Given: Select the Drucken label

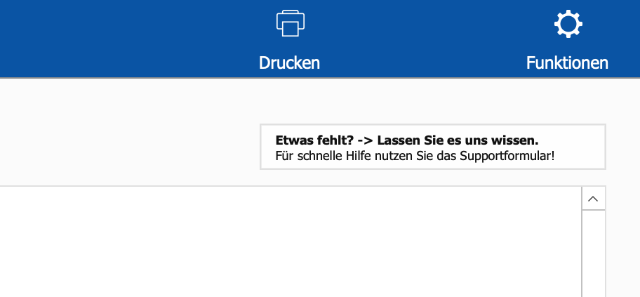Looking at the screenshot, I should point(289,62).
